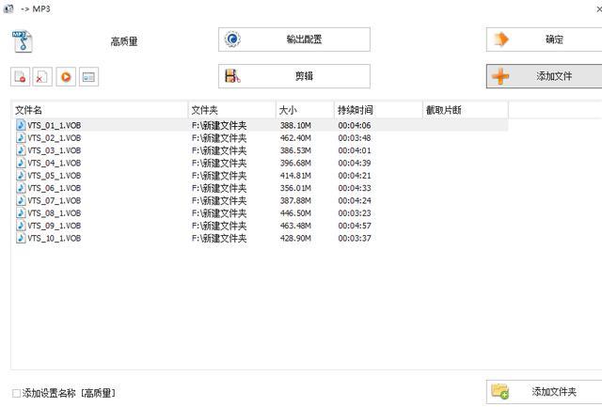Click the MP3 format icon at top left

[23, 41]
